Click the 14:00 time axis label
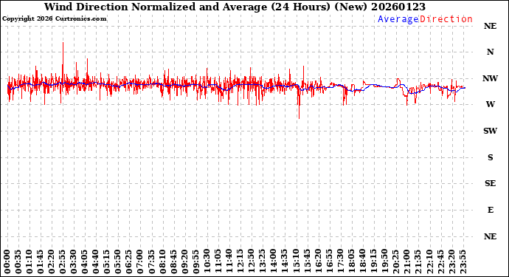Screen dimensions: 509x277 (274, 261)
